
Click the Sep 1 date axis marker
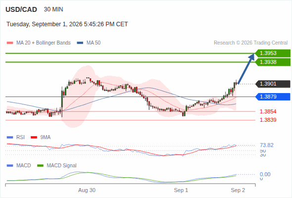181,190
